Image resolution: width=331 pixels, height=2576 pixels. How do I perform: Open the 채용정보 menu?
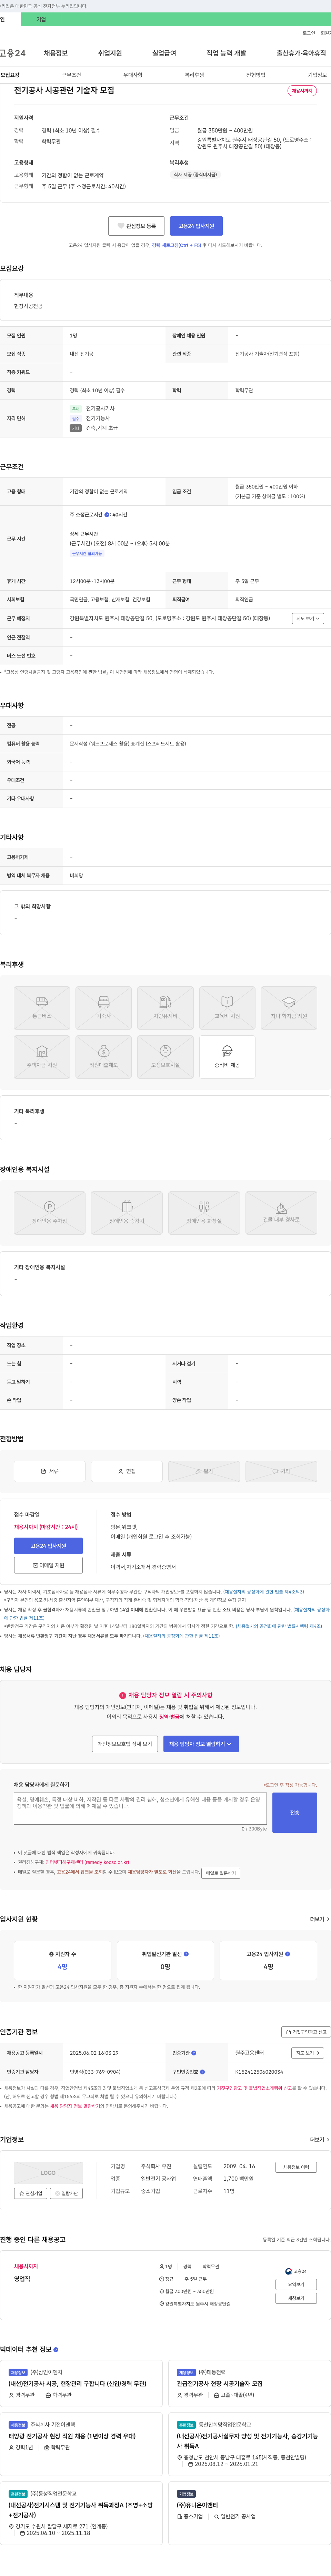tap(55, 53)
